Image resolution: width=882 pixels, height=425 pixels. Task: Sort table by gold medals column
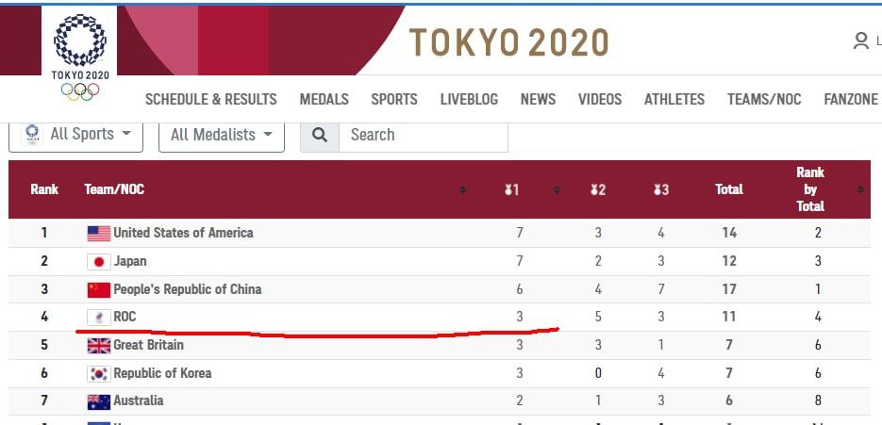[511, 190]
